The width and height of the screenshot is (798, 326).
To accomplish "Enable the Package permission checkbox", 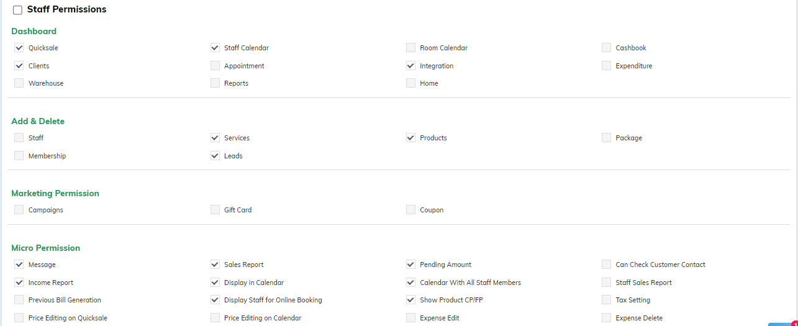I will click(606, 137).
